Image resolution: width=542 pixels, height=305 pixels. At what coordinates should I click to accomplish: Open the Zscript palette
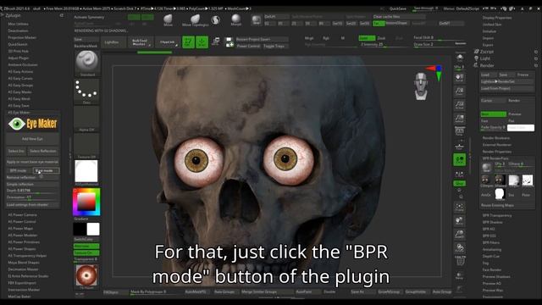[487, 52]
